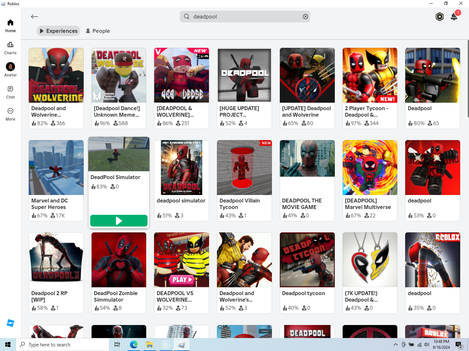Open DEADPOOL THE MOVIE GAME
469x351 pixels.
tap(307, 181)
